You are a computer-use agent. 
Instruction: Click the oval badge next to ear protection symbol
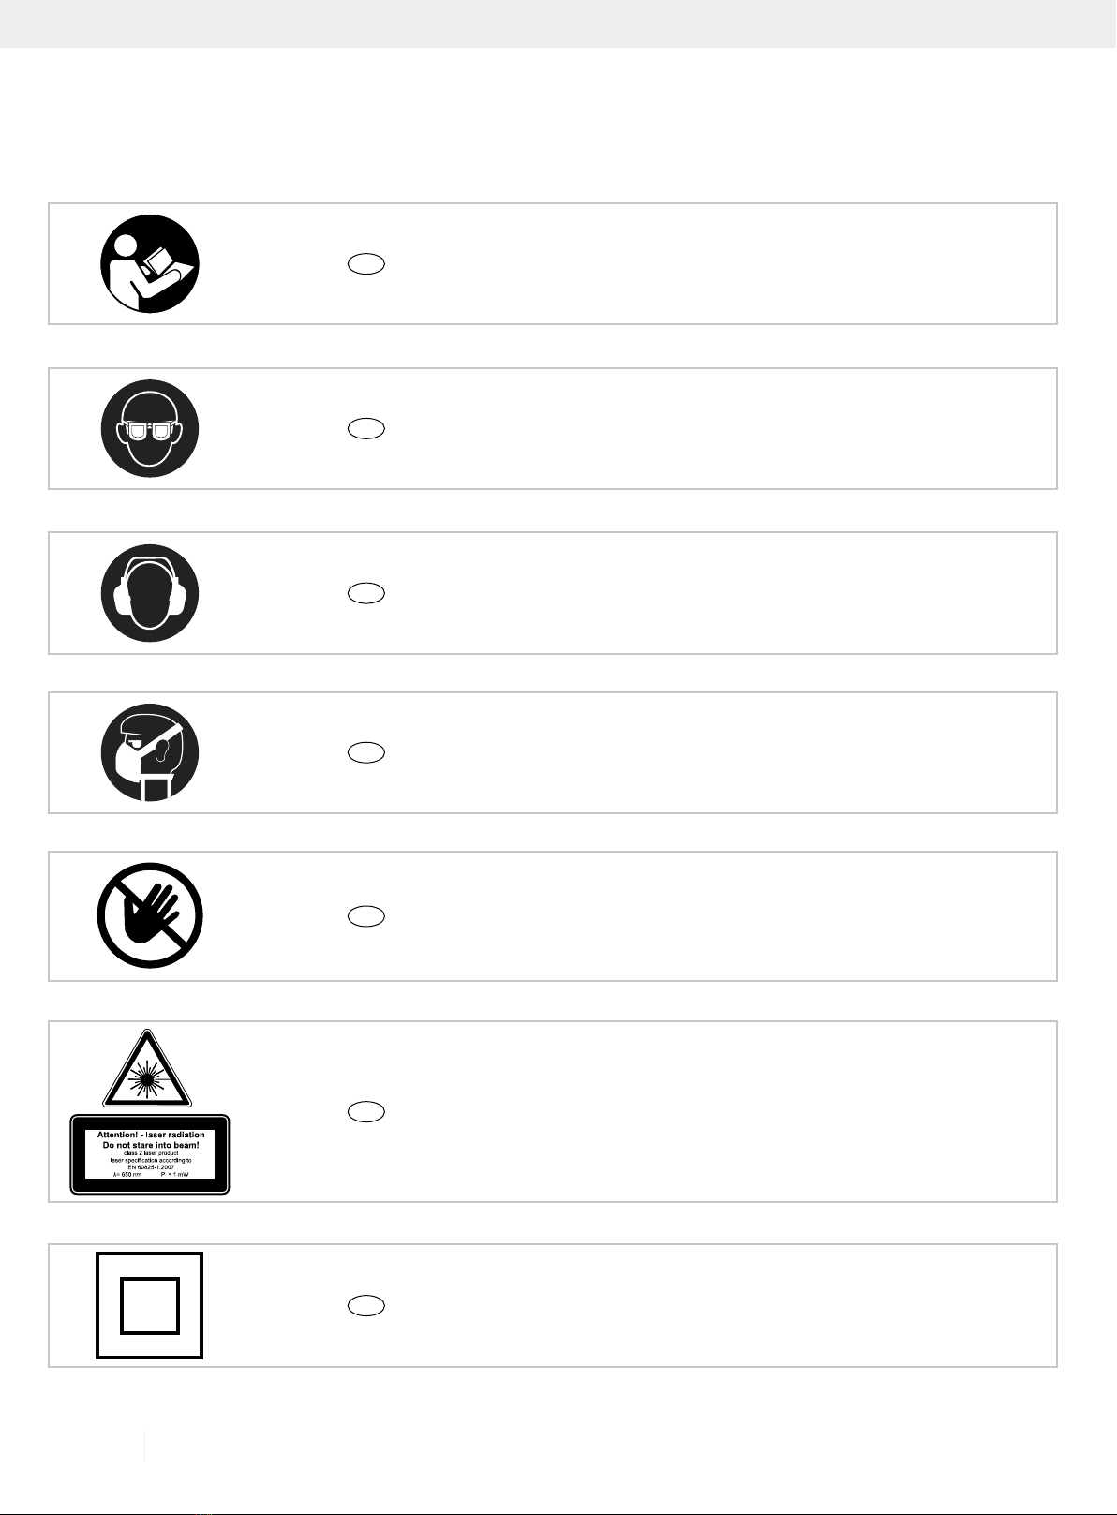click(x=366, y=593)
